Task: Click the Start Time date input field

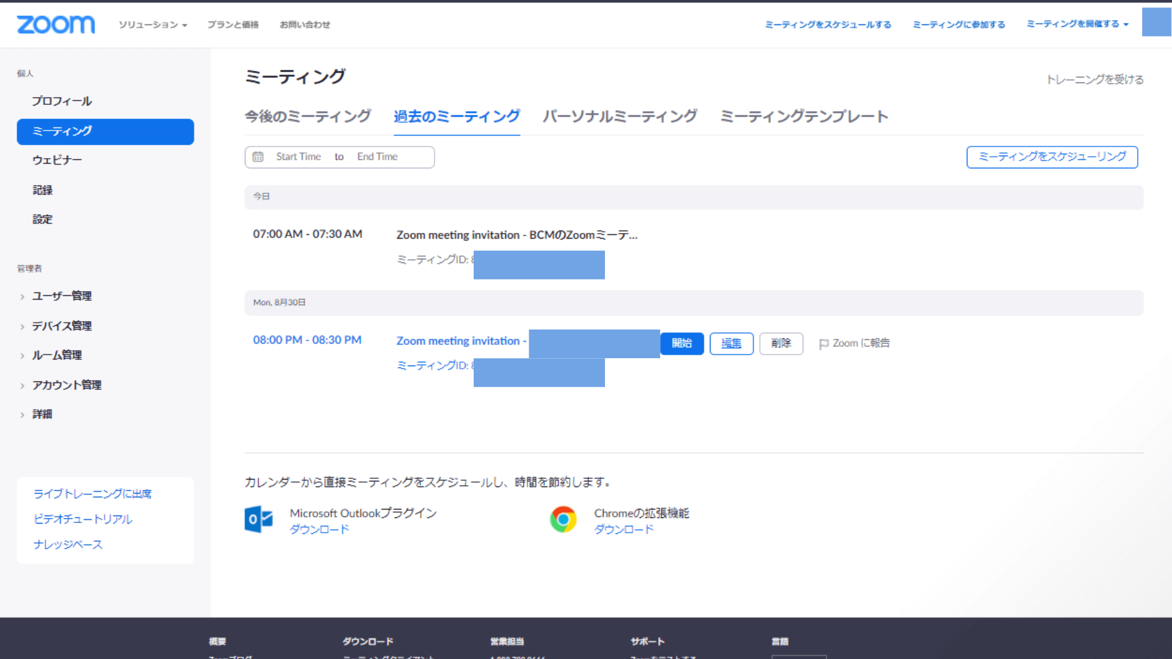Action: pyautogui.click(x=299, y=156)
